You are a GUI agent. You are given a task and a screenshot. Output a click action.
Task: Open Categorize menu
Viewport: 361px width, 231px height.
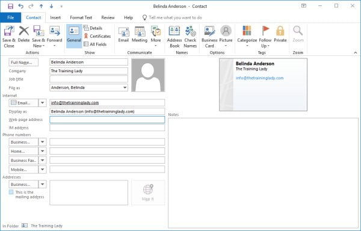coord(247,36)
